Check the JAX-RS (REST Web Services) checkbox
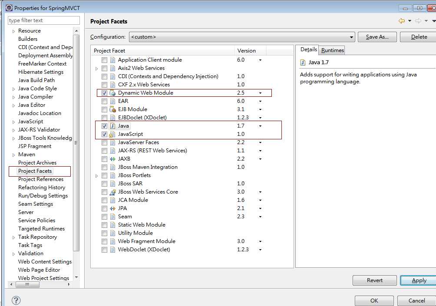 tap(104, 151)
